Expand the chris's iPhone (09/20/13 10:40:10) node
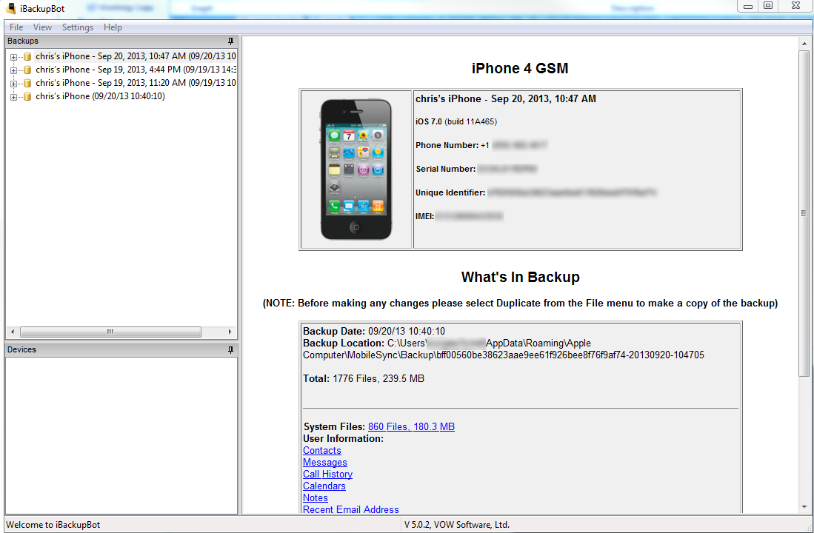Image resolution: width=814 pixels, height=533 pixels. [x=13, y=97]
